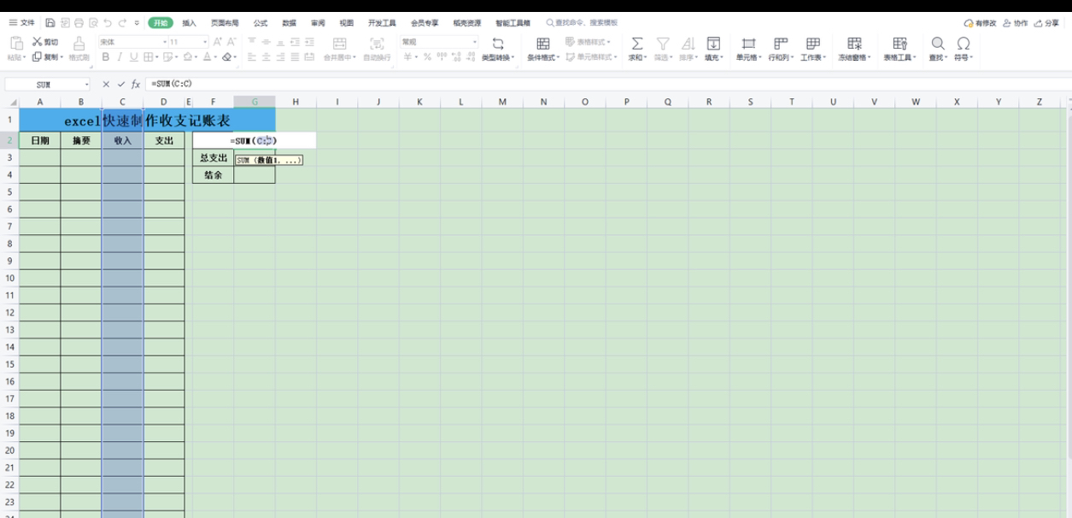Click the 填充 fill icon
The width and height of the screenshot is (1072, 518).
click(x=713, y=43)
